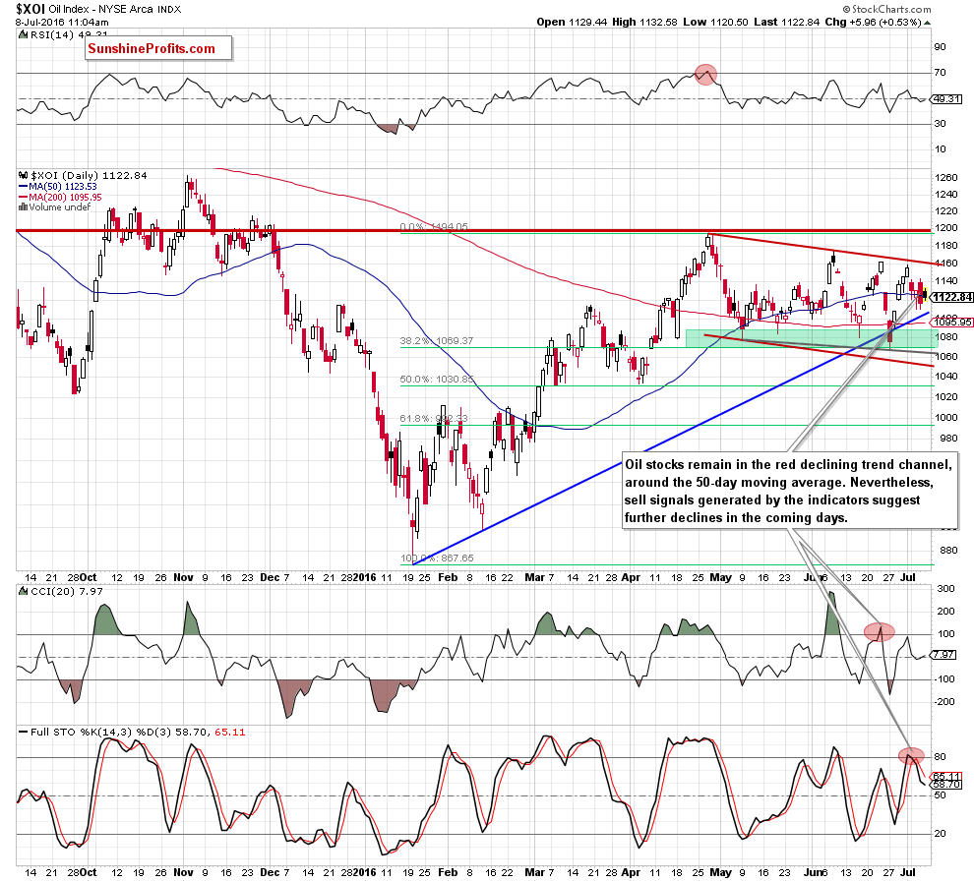The image size is (974, 882).
Task: Click the triangle marker before RSI(14)
Action: pyautogui.click(x=24, y=35)
